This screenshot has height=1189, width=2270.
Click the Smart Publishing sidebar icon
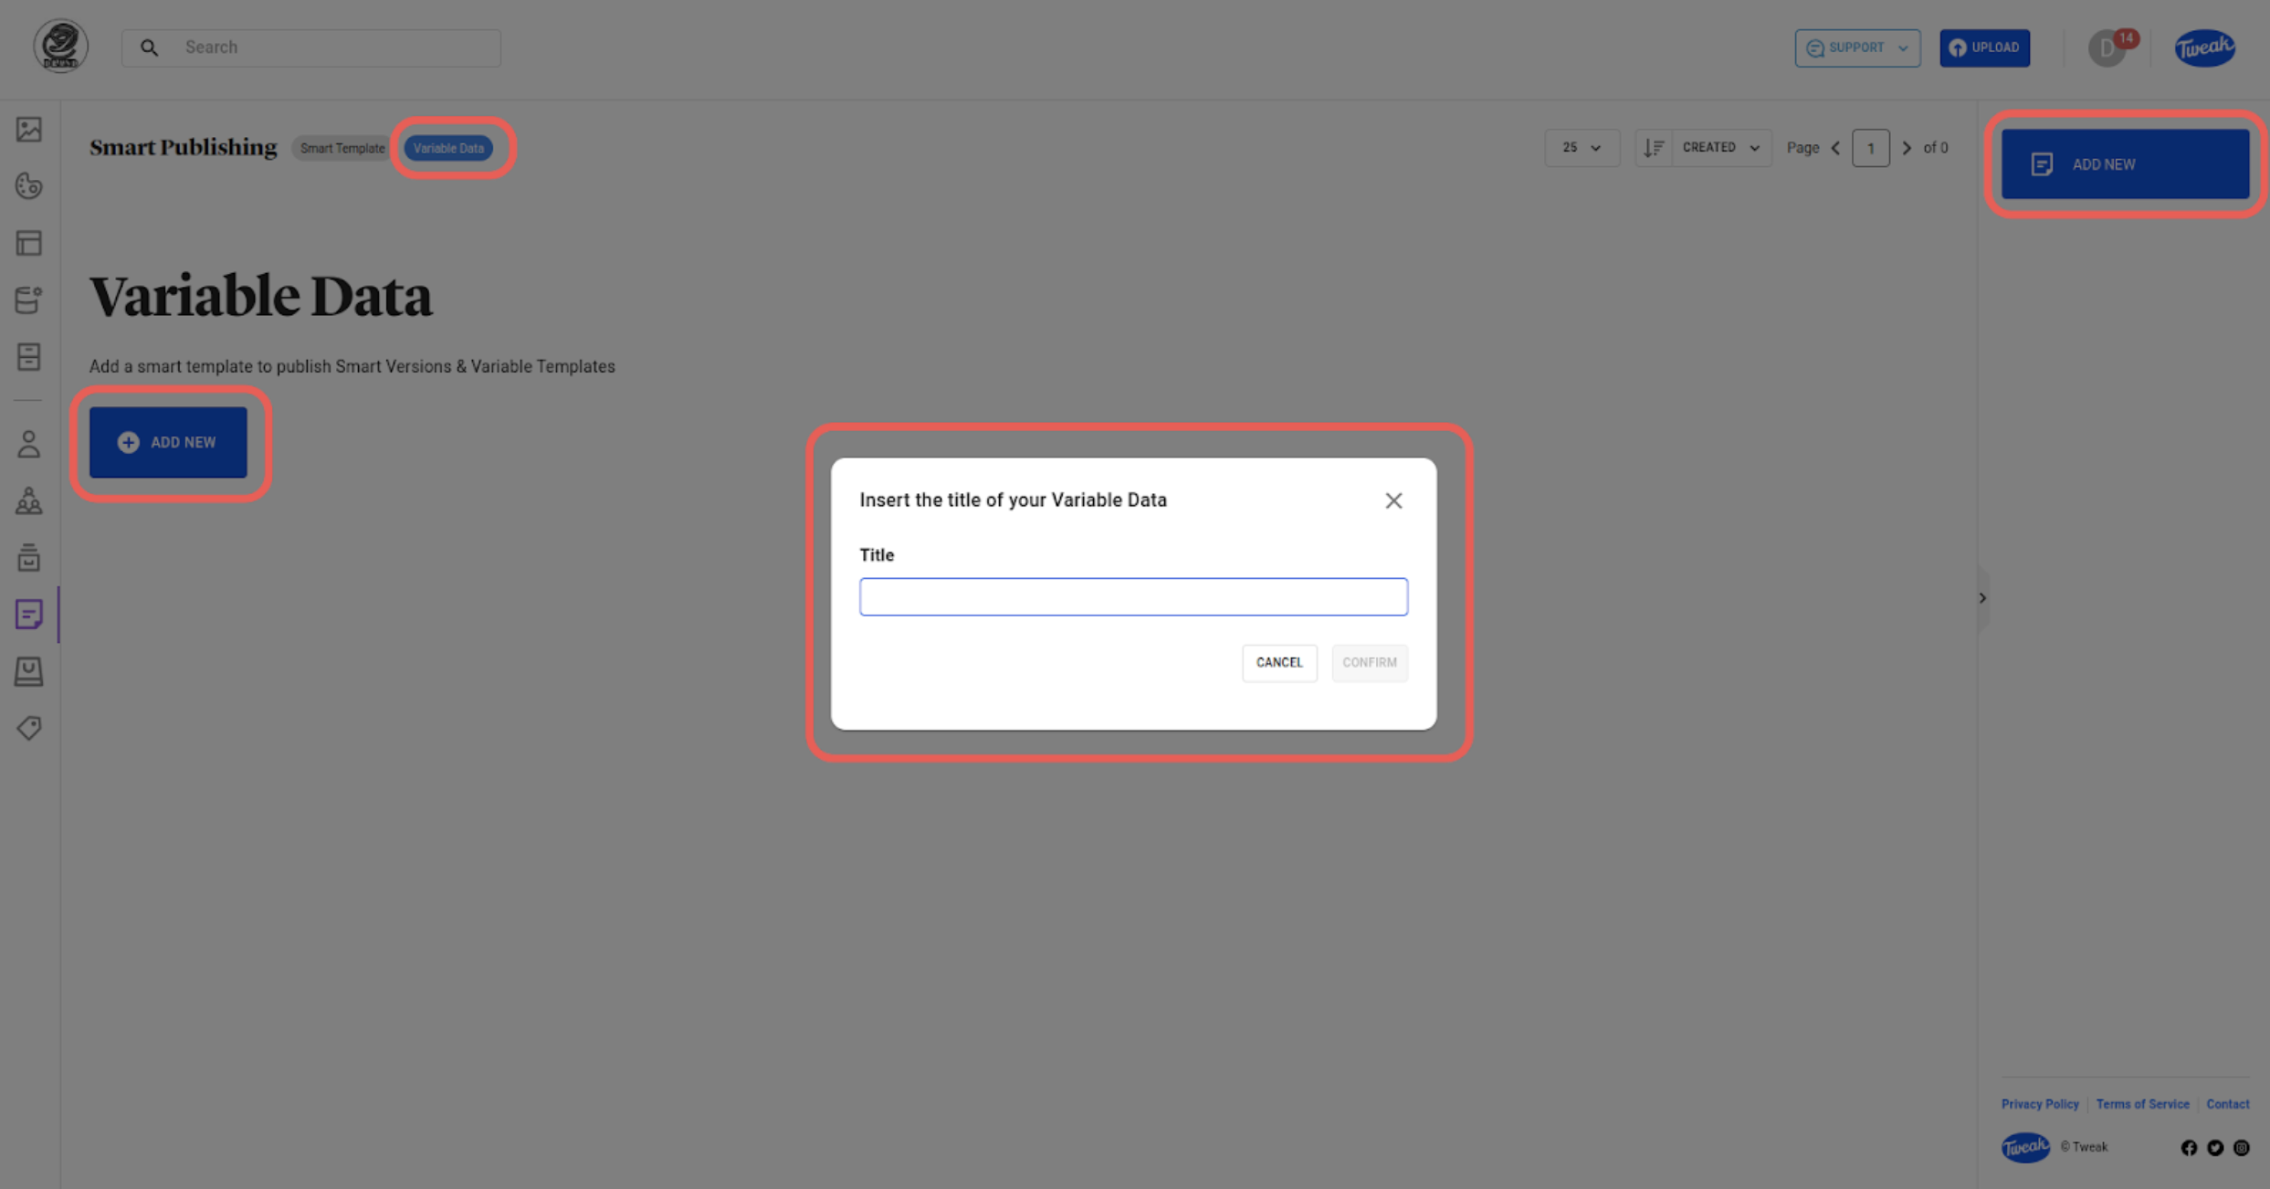29,615
